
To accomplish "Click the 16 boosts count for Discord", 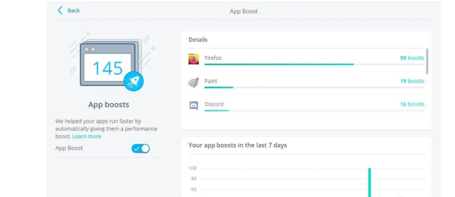I will pos(412,104).
